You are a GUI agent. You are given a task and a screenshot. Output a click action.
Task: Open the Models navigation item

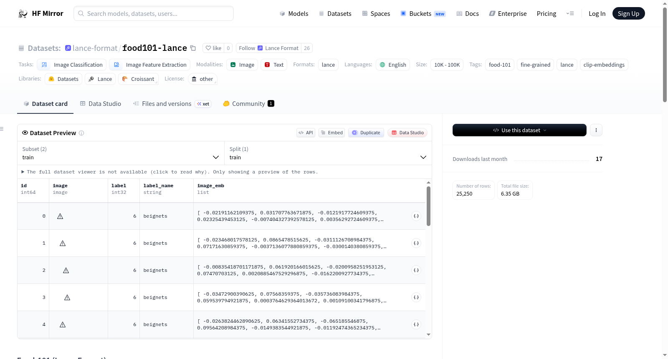point(294,13)
